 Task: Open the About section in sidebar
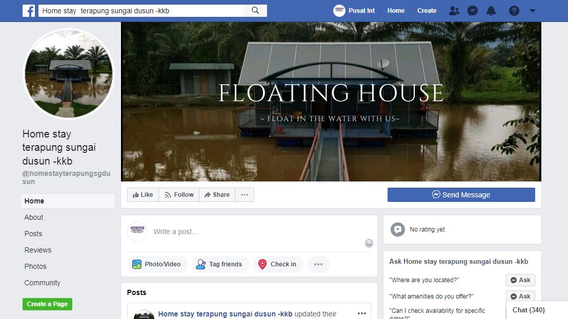tap(34, 217)
